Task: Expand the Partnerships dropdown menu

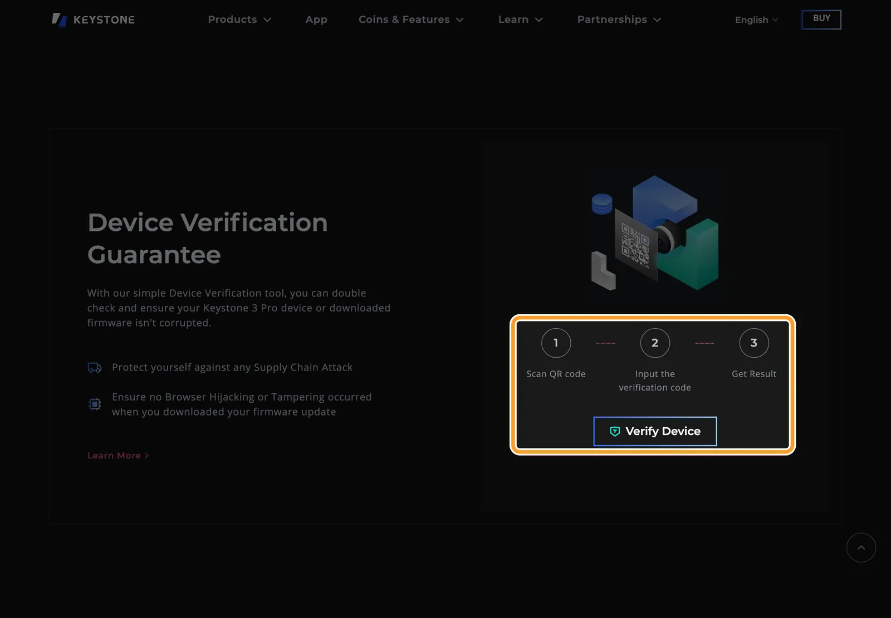Action: tap(619, 19)
